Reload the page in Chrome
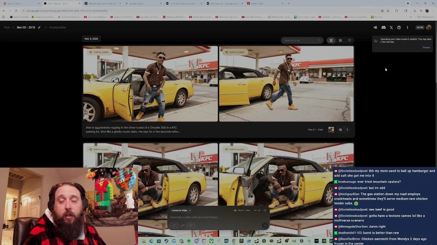Image resolution: width=437 pixels, height=245 pixels. (16, 11)
